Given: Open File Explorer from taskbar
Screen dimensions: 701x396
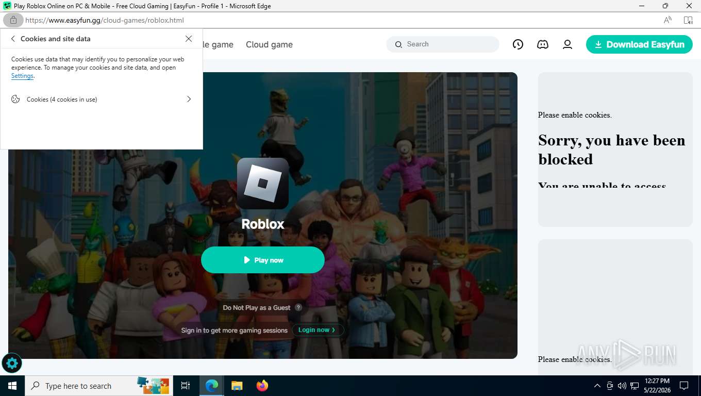Looking at the screenshot, I should [237, 386].
